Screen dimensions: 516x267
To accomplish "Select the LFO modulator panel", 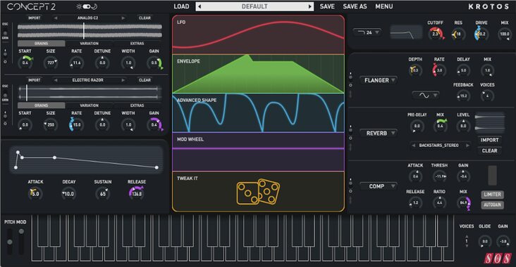I will (258, 34).
